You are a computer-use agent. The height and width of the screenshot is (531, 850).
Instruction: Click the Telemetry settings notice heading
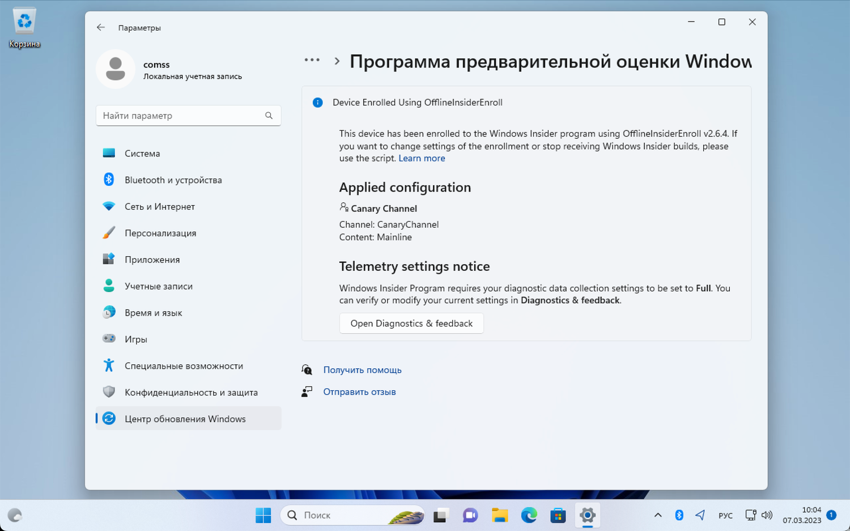[414, 266]
